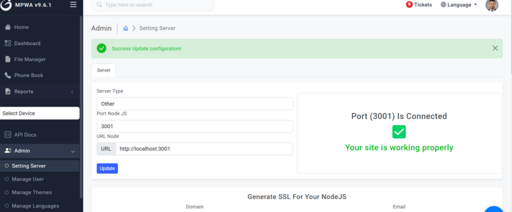Screen dimensions: 512x212
Task: Focus the Port Node JS field
Action: (x=195, y=126)
